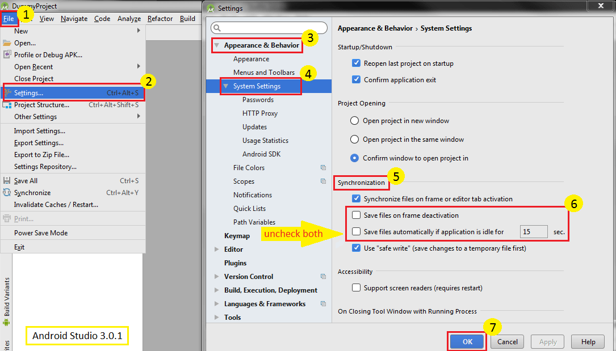Screen dimensions: 616x351
Task: Click the search magnifier icon in Settings
Action: click(217, 28)
